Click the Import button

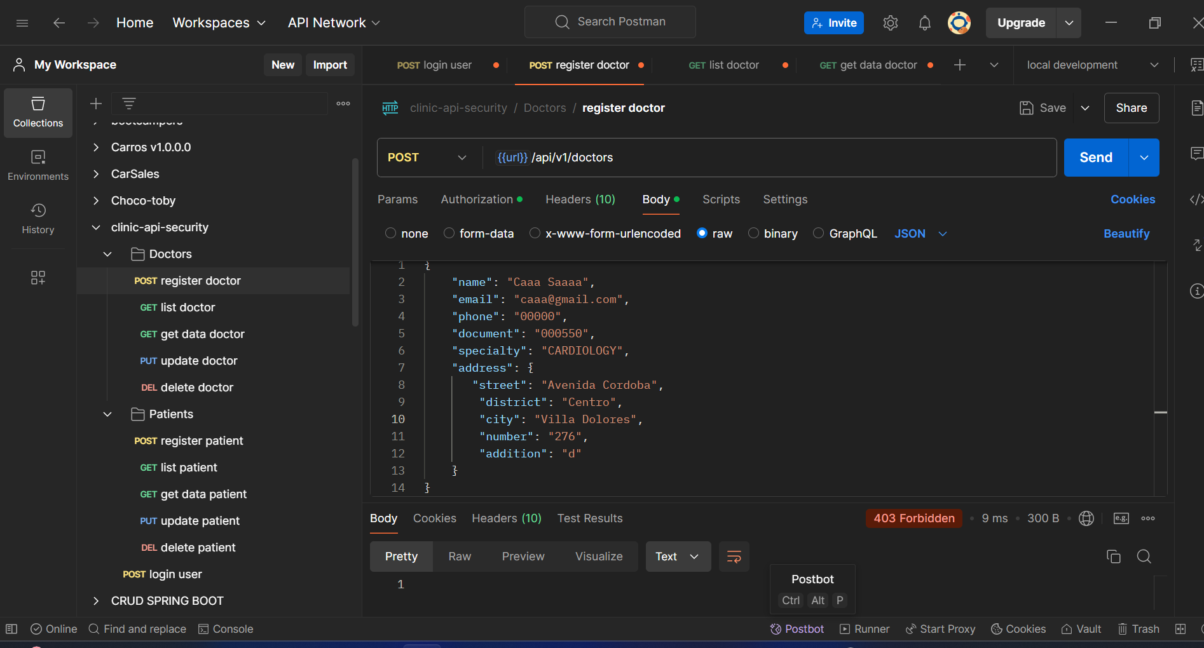pos(330,65)
